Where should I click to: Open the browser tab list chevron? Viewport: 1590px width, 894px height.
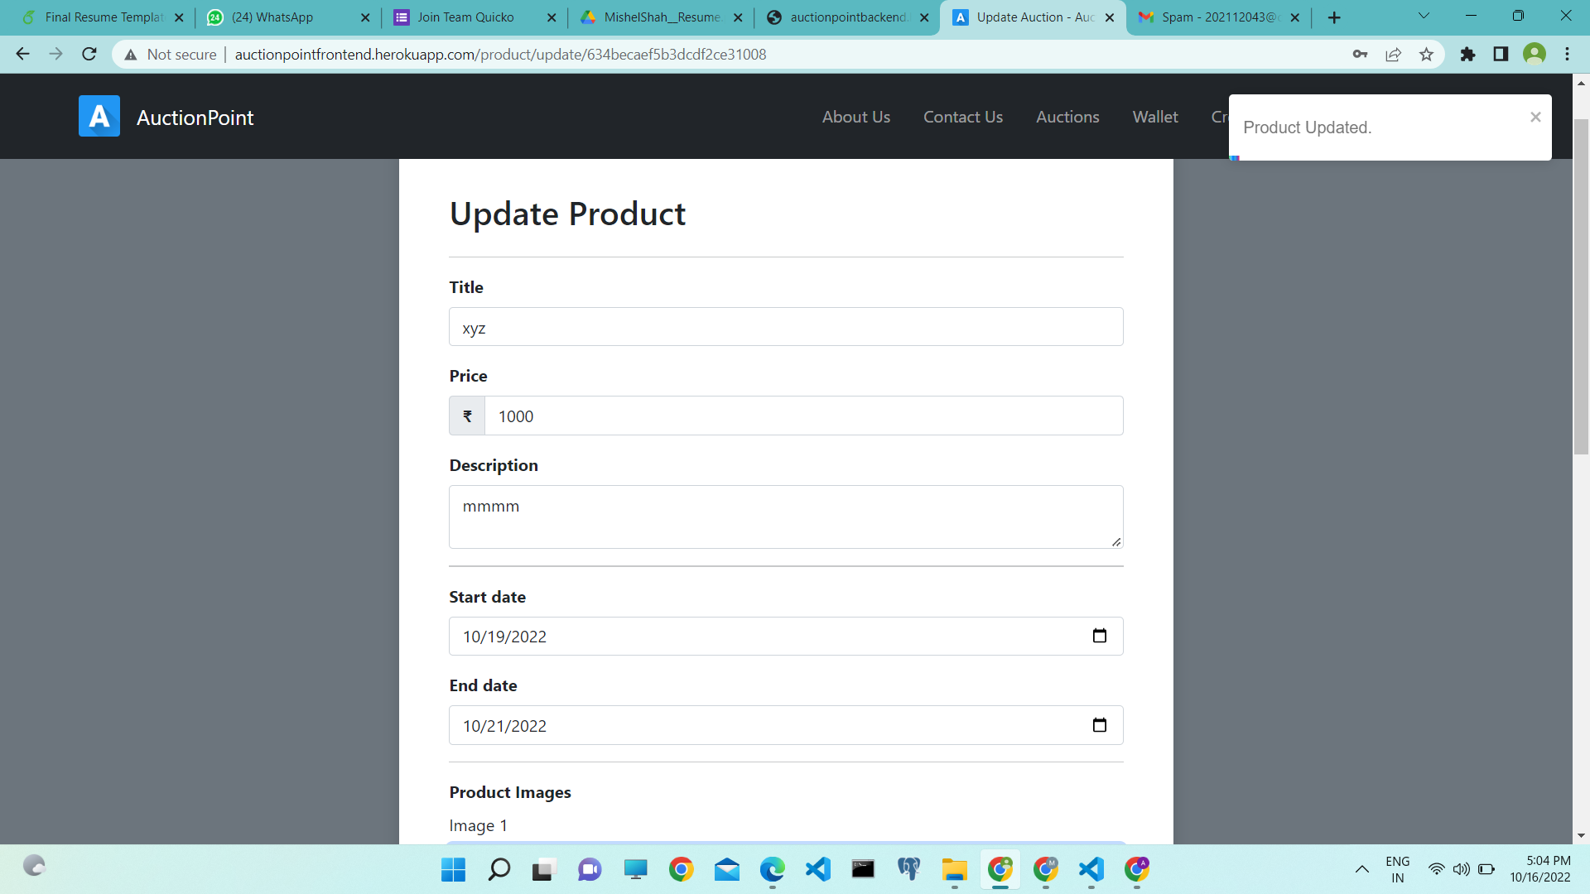[1423, 16]
